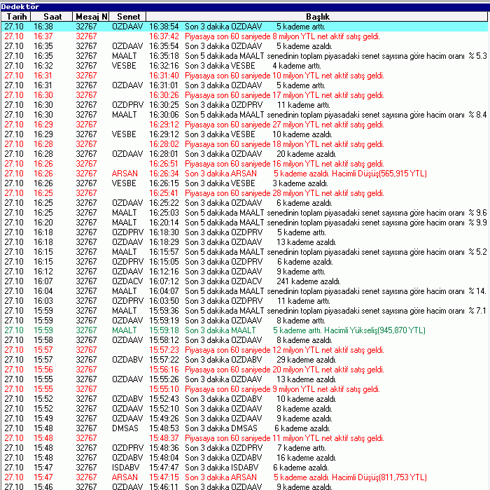This screenshot has height=490, width=490.
Task: Click the Saat column header
Action: (51, 15)
